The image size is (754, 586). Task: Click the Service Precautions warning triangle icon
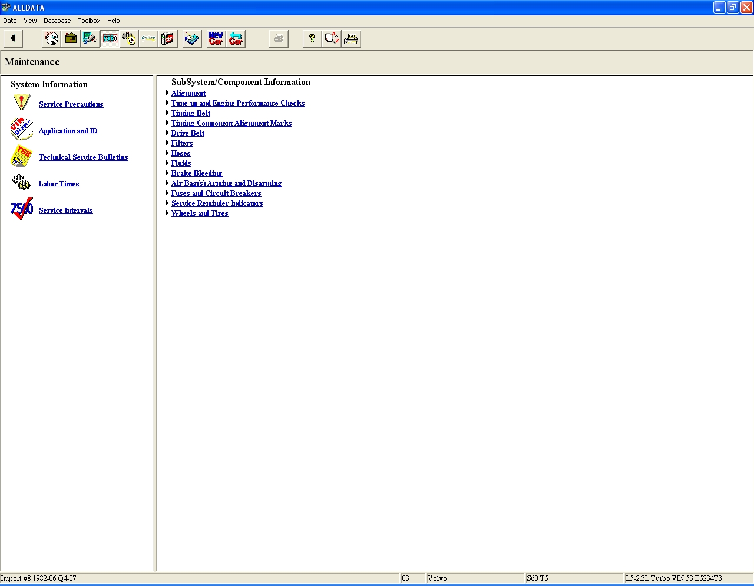22,103
